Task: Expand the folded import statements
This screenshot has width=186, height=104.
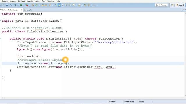Action: click(x=1, y=21)
